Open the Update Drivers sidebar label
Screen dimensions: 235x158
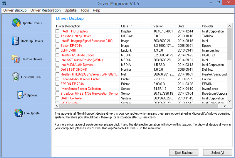click(32, 23)
